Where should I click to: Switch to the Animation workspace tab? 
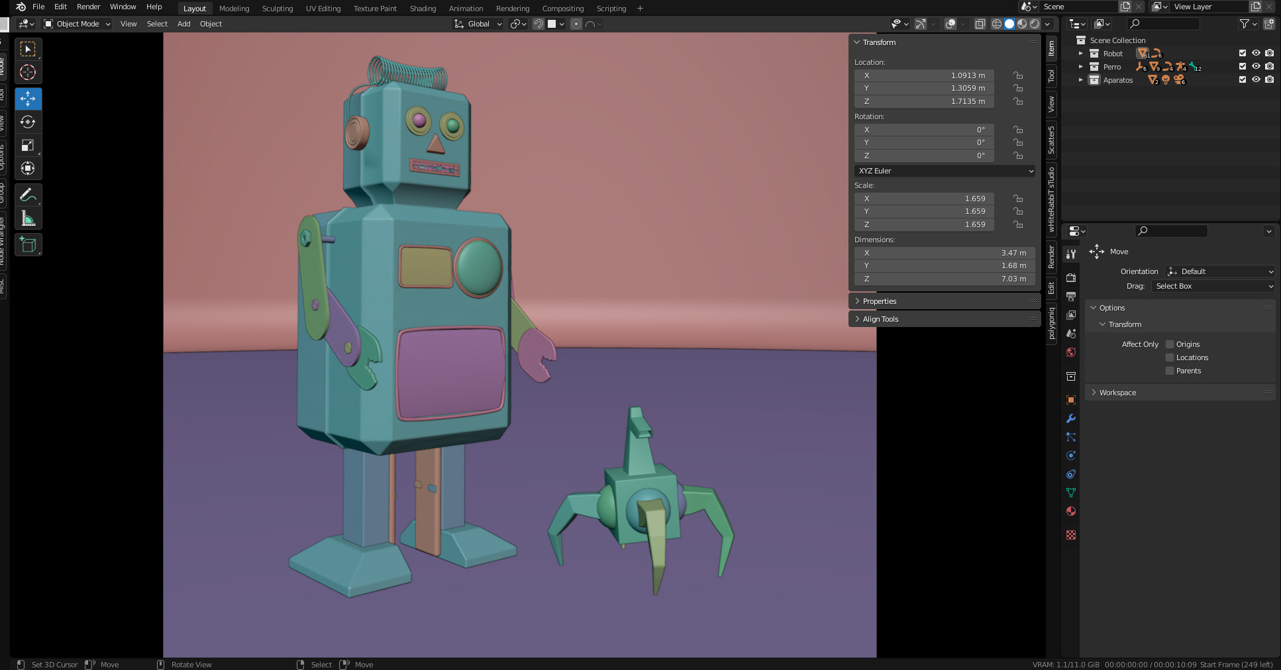click(466, 9)
